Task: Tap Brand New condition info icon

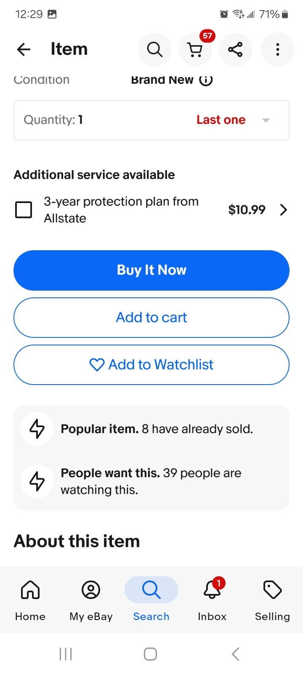Action: click(x=206, y=80)
